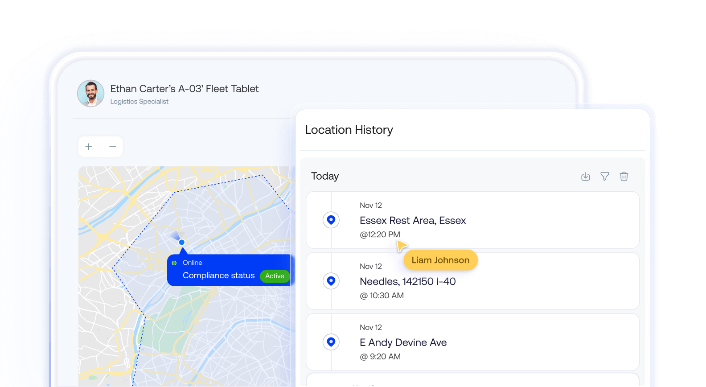Click the green Active compliance badge
Image resolution: width=706 pixels, height=387 pixels.
click(x=275, y=276)
